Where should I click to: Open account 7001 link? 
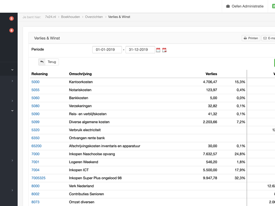click(35, 162)
